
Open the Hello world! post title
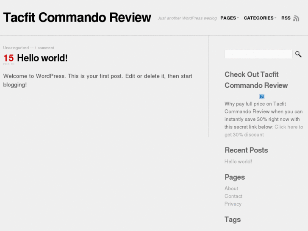pos(42,58)
